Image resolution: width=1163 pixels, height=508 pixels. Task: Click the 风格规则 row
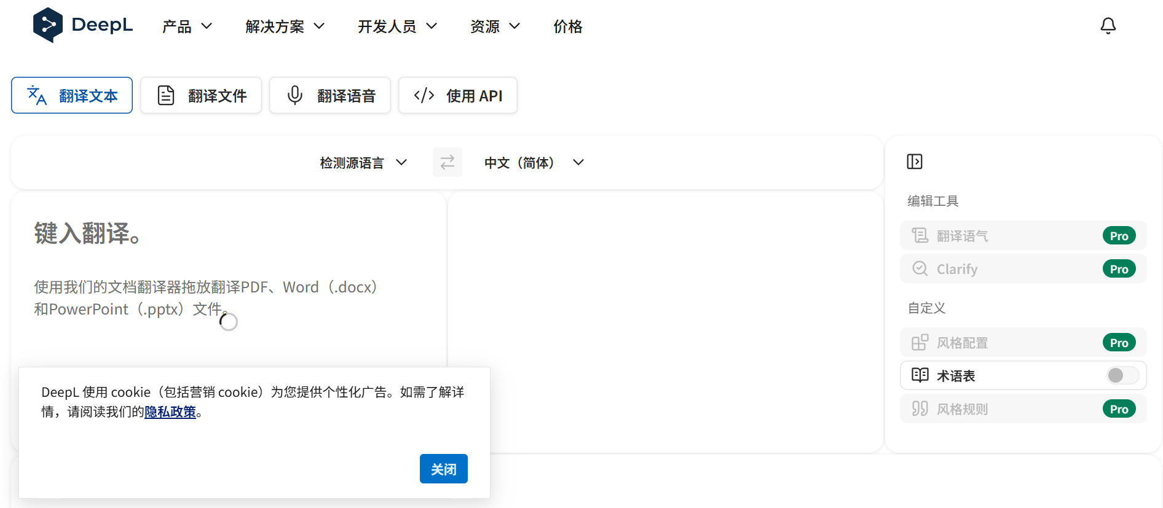click(x=1023, y=408)
